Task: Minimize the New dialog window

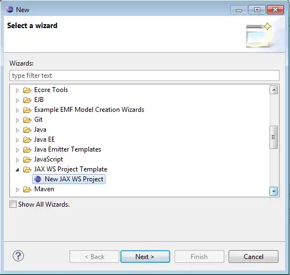Action: pos(239,9)
